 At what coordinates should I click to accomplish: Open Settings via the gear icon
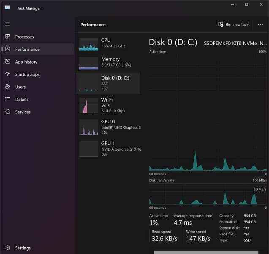tap(7, 248)
